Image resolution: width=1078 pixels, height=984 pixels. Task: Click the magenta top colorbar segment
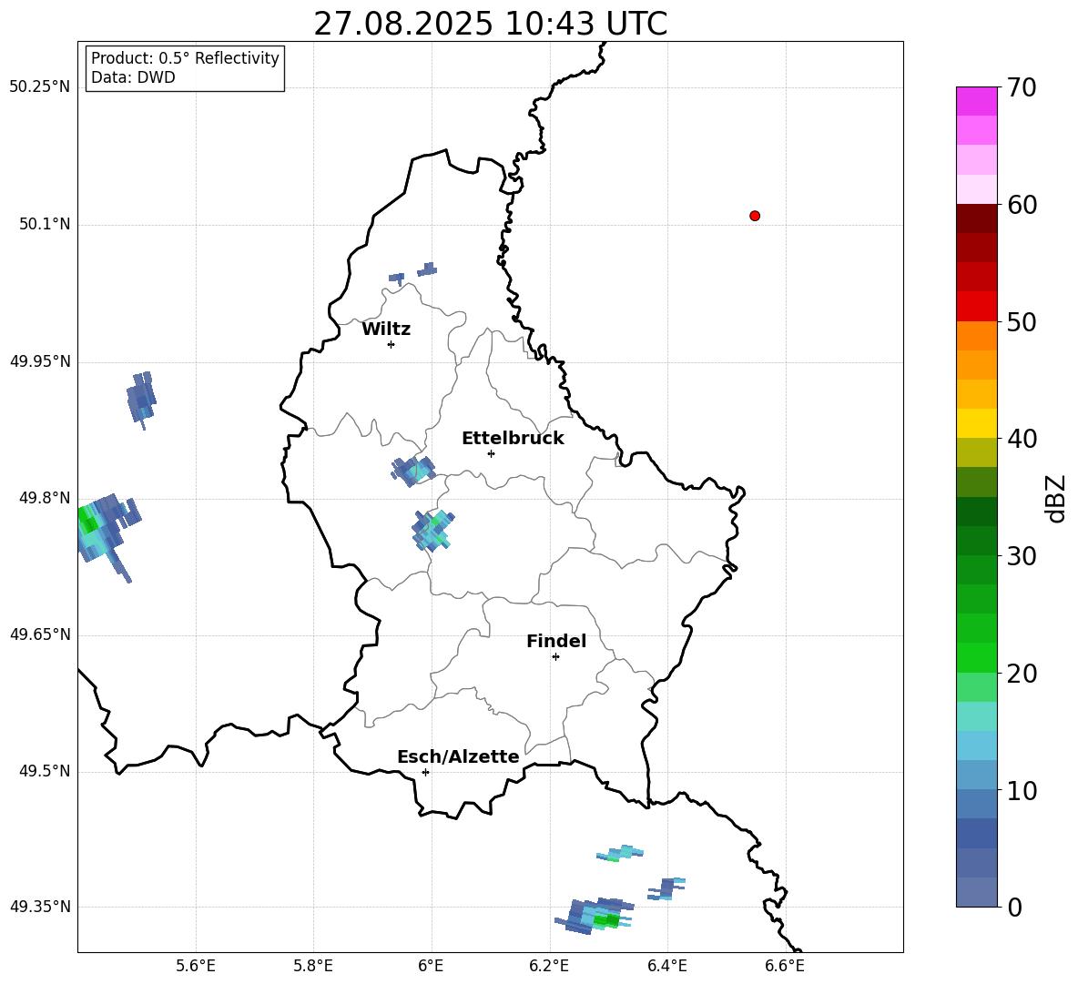pyautogui.click(x=976, y=101)
